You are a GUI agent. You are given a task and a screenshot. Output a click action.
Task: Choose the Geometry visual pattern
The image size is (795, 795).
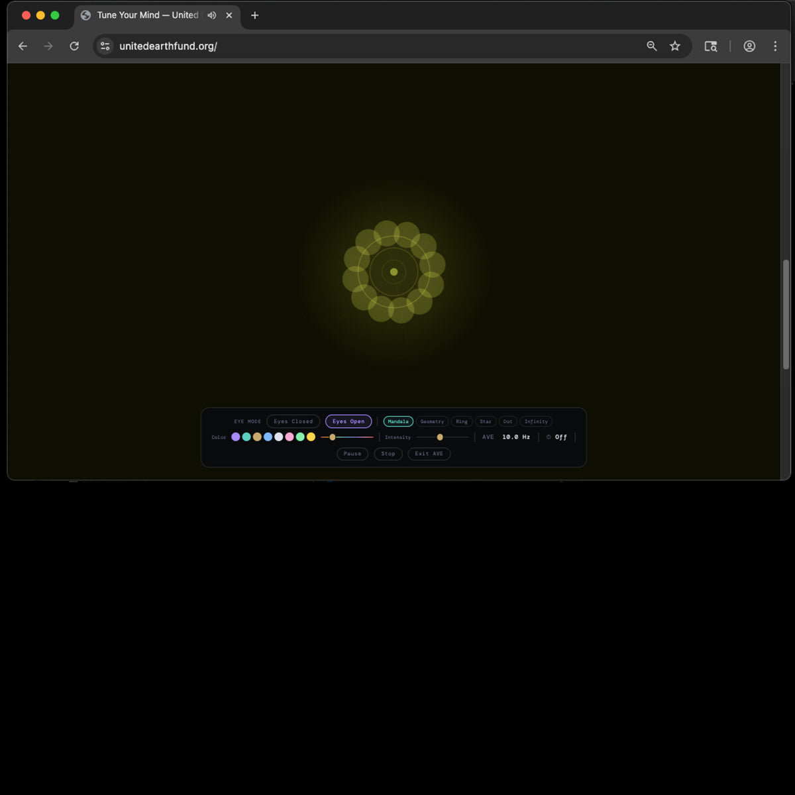point(432,421)
